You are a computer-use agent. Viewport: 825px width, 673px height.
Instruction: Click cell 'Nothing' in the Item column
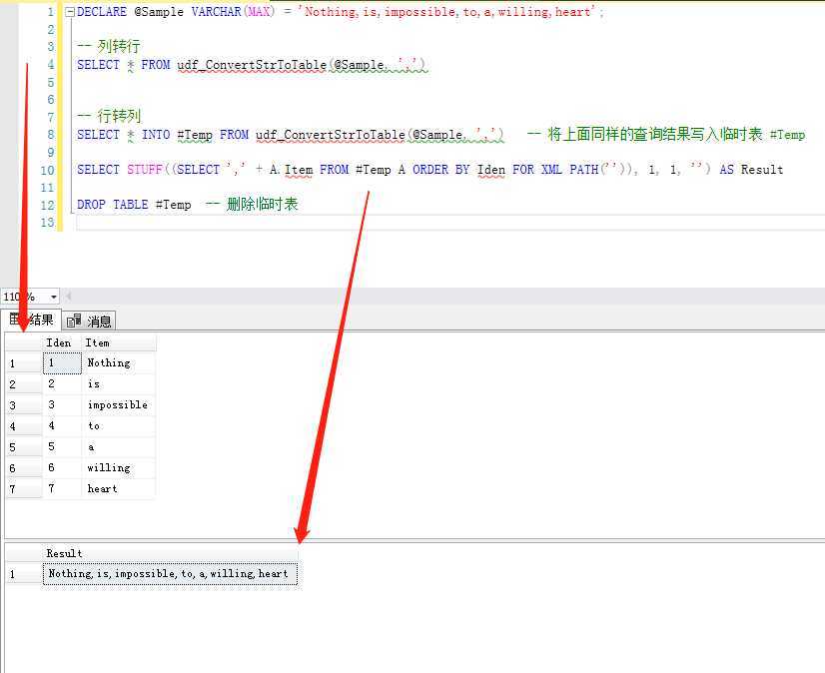pyautogui.click(x=119, y=363)
